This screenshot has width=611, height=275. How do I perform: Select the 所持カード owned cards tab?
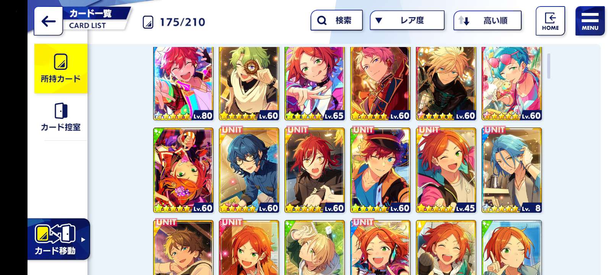click(x=61, y=68)
